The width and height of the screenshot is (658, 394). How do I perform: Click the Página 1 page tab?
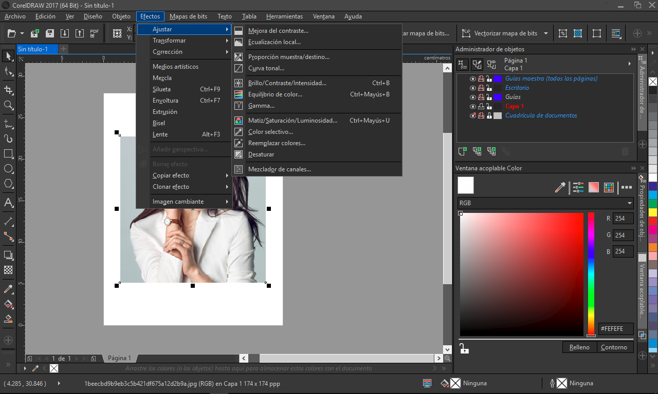click(x=119, y=358)
